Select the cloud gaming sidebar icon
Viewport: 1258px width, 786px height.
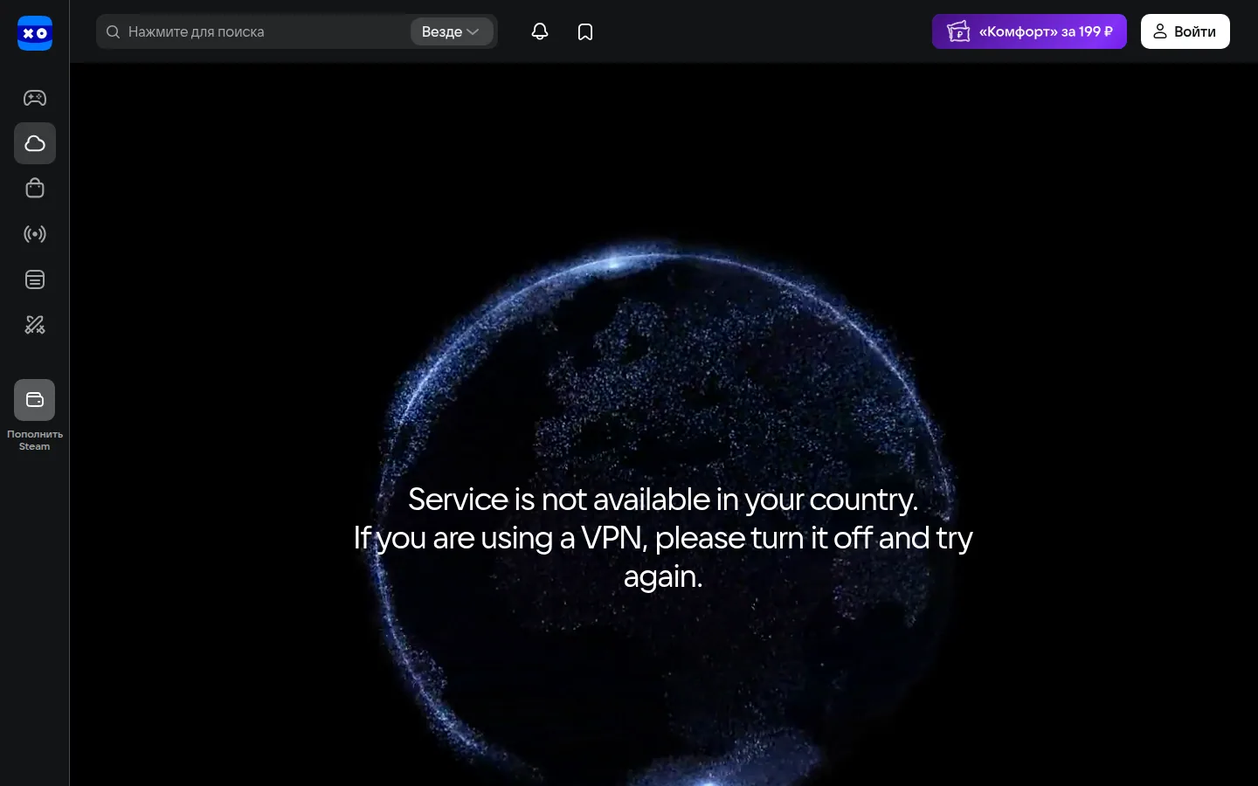35,143
